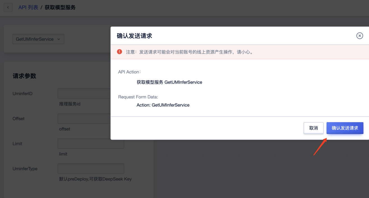The height and width of the screenshot is (198, 369).
Task: Click the blue 确认发送请求 button
Action: click(345, 128)
